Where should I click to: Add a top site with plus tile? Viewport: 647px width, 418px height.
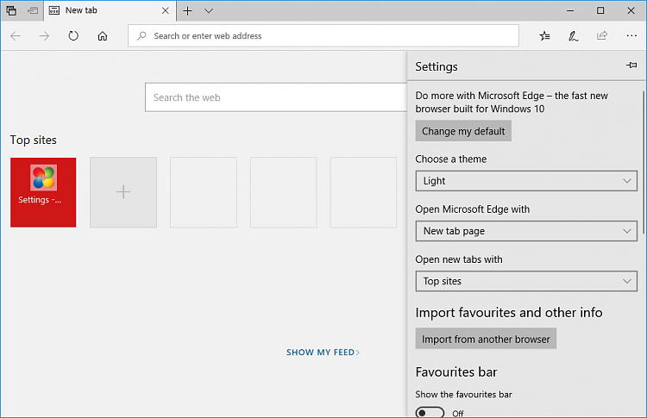pos(123,192)
